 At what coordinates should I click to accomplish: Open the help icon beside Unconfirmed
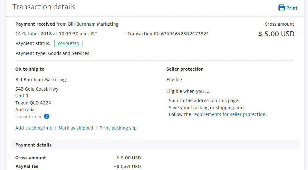pos(46,117)
